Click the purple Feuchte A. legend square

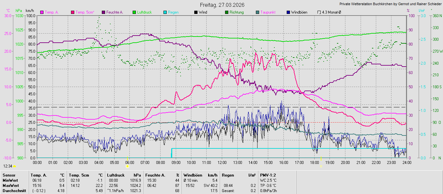[103, 12]
